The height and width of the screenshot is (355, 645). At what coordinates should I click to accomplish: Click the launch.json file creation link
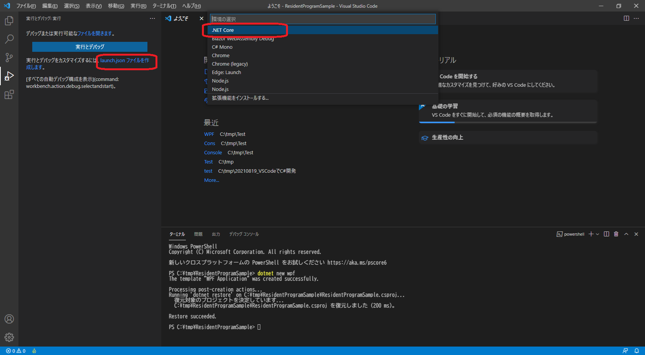coord(125,60)
